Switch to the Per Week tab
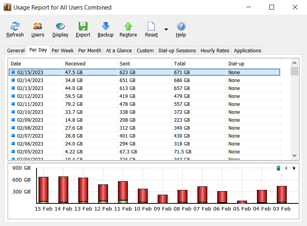 point(63,50)
